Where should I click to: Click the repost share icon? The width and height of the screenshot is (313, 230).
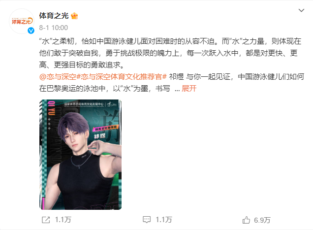(x=46, y=220)
